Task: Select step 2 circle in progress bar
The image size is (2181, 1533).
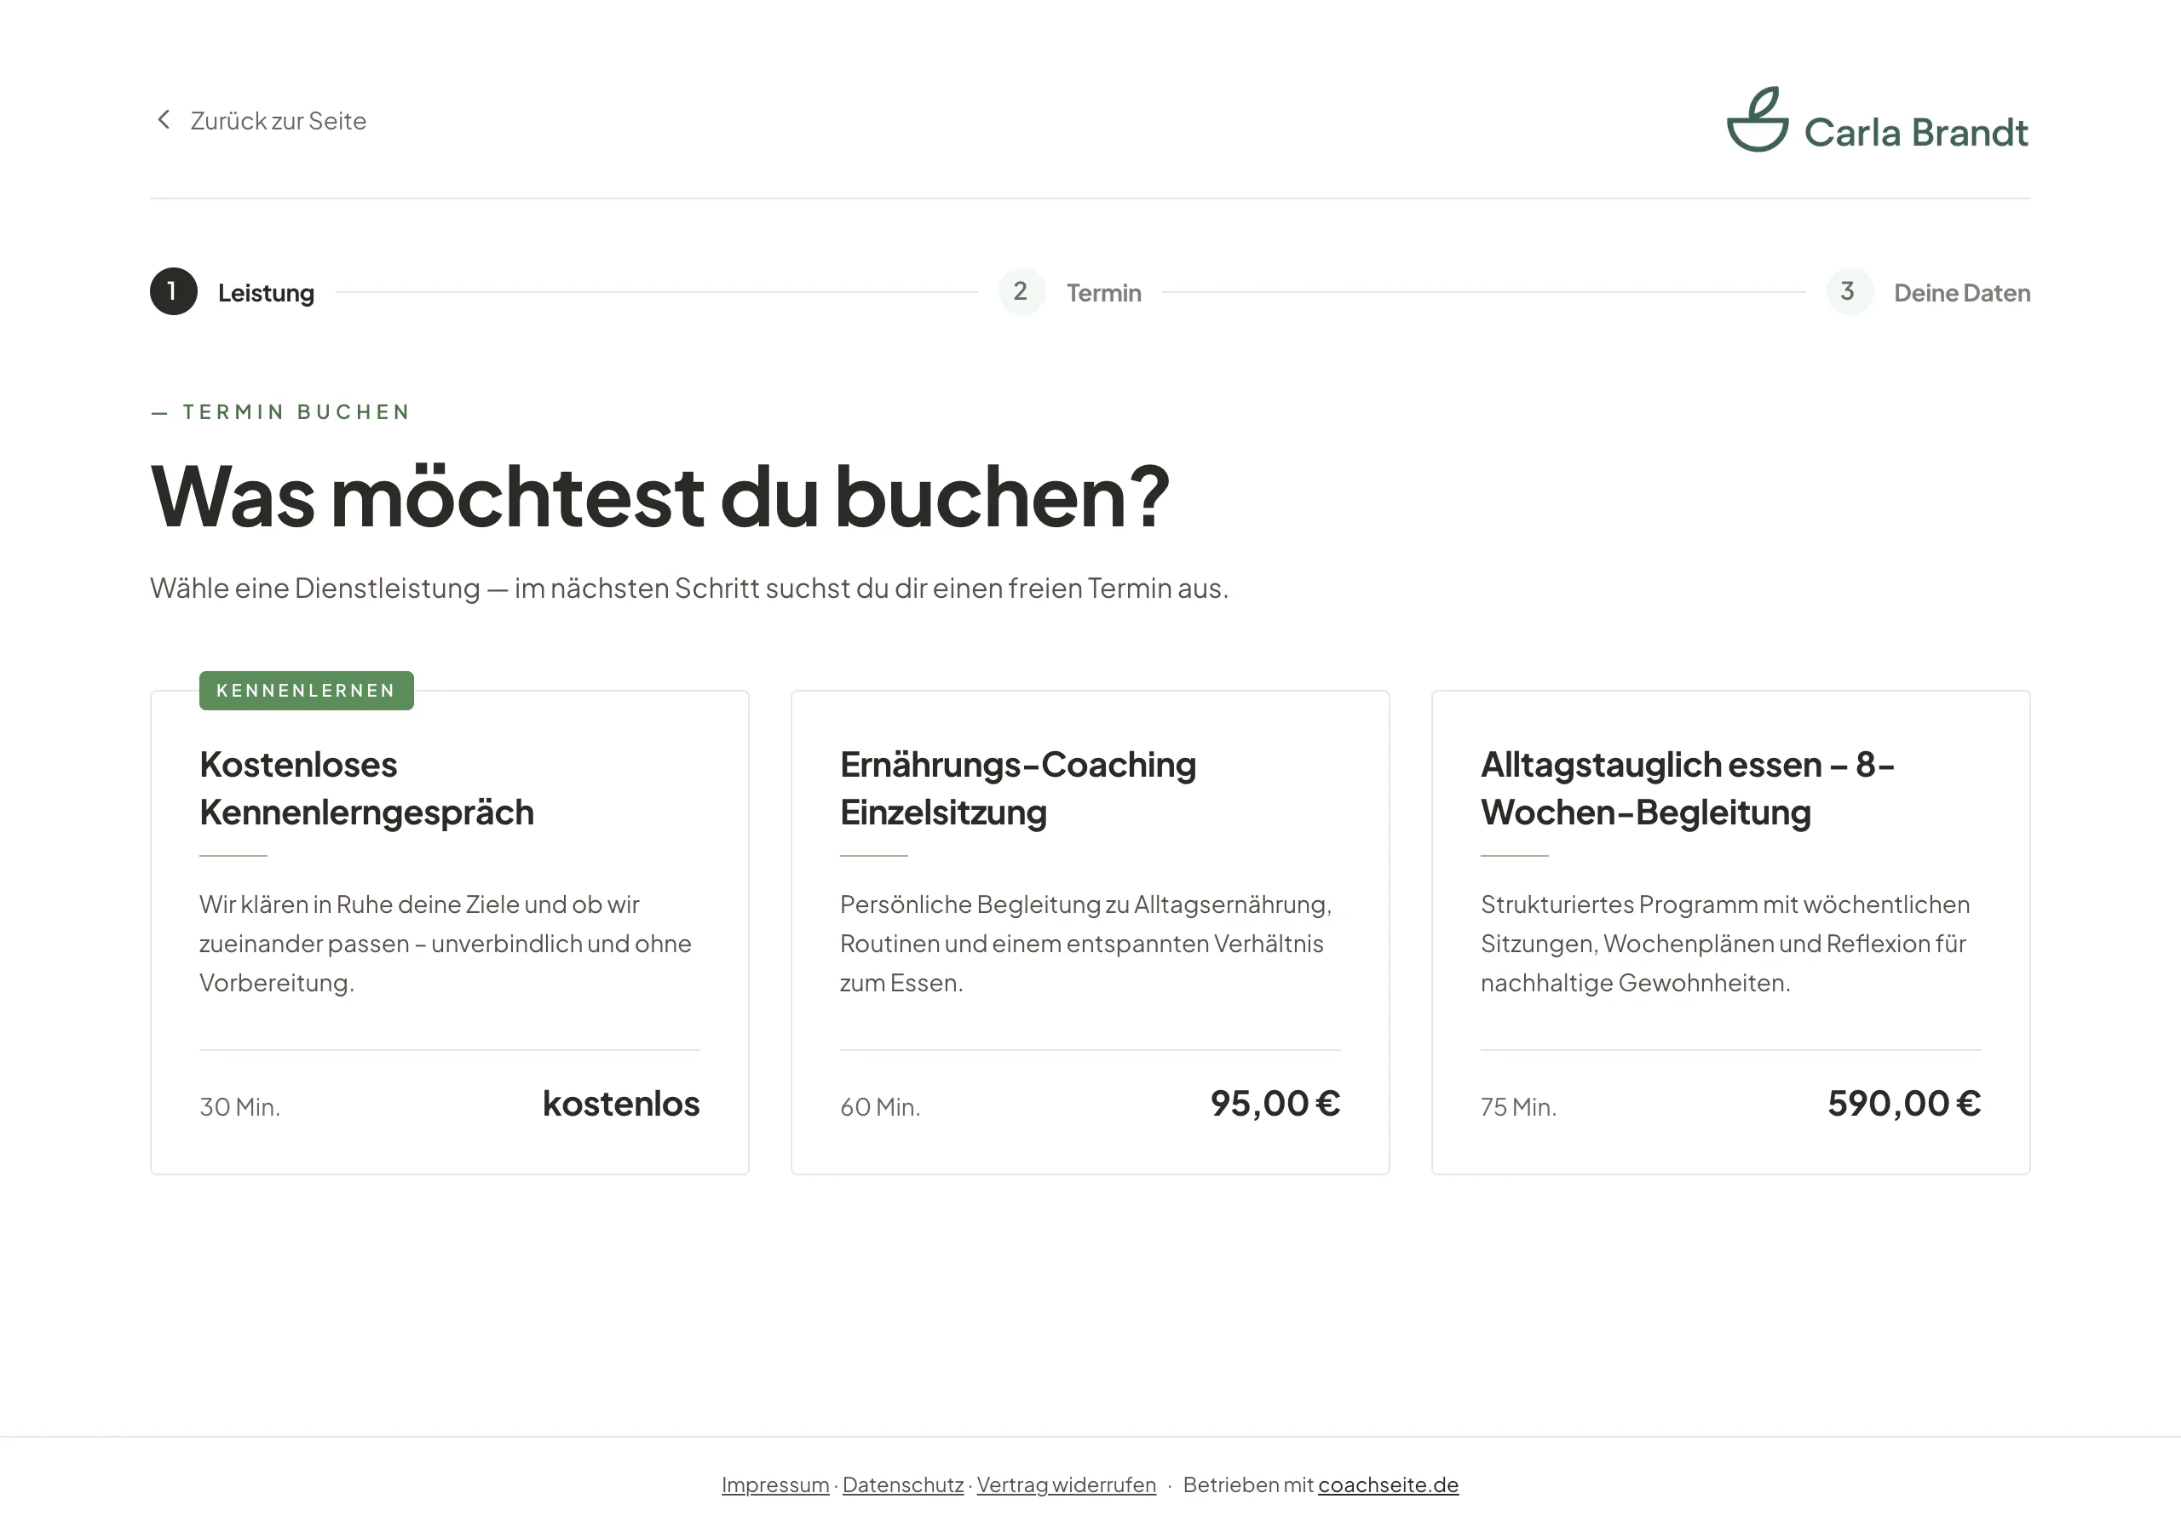Action: tap(1021, 291)
